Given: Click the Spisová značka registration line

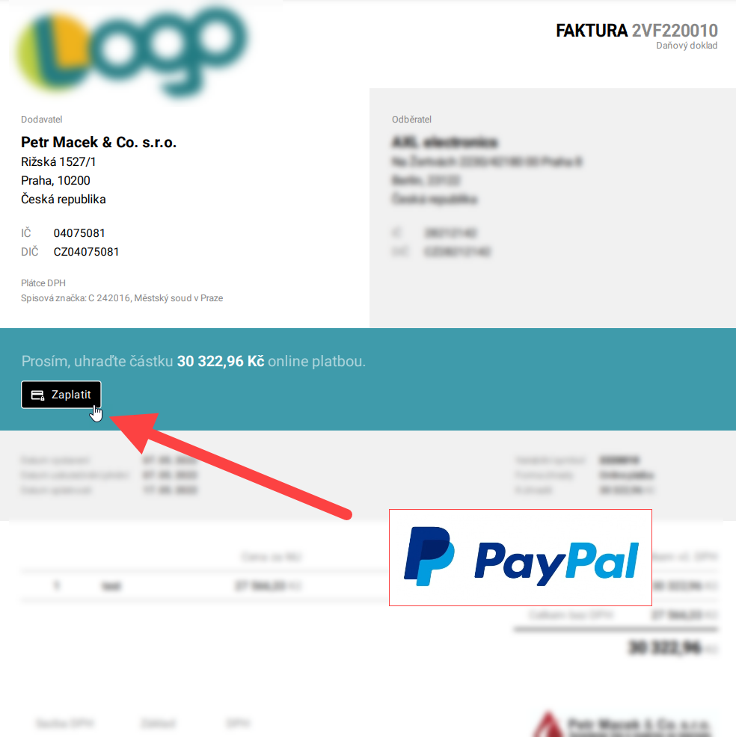Looking at the screenshot, I should click(x=122, y=298).
